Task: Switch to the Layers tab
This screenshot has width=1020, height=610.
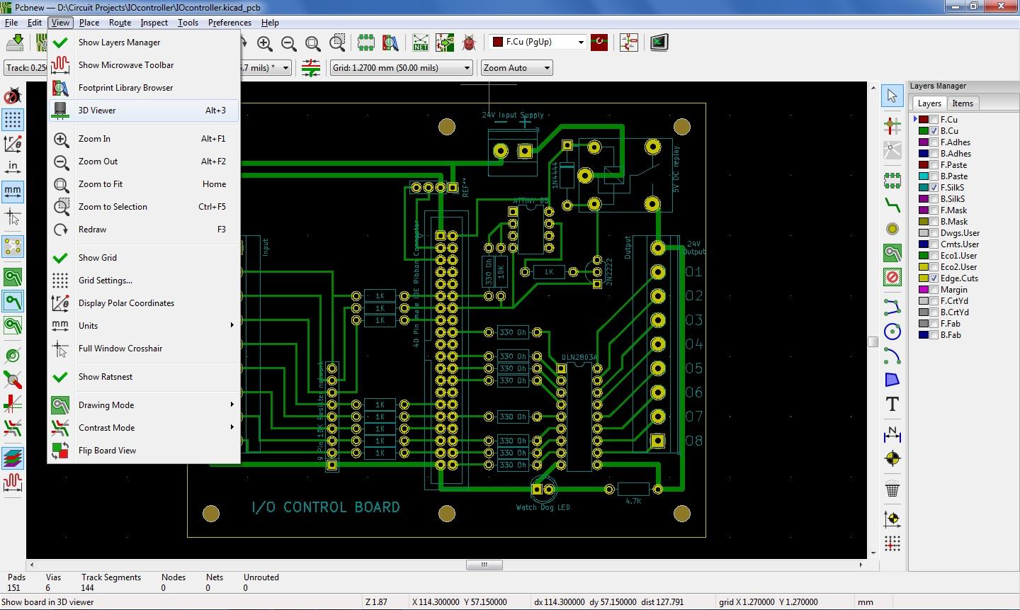Action: pos(929,103)
